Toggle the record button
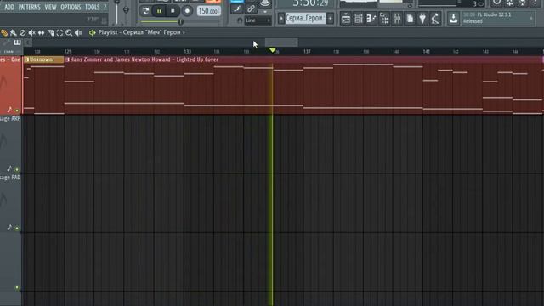 tap(187, 11)
